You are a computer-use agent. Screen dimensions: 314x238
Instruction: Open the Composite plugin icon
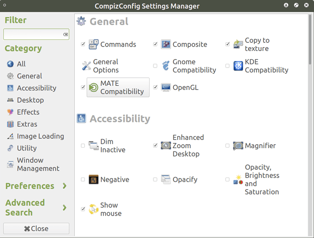coord(166,44)
